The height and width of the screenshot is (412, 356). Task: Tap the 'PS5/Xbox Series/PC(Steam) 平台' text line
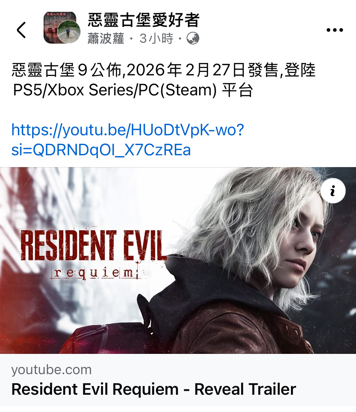click(x=133, y=90)
